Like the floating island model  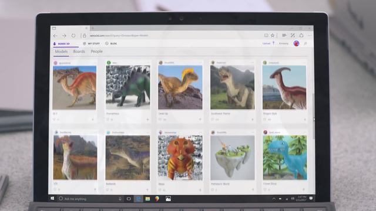pyautogui.click(x=213, y=190)
